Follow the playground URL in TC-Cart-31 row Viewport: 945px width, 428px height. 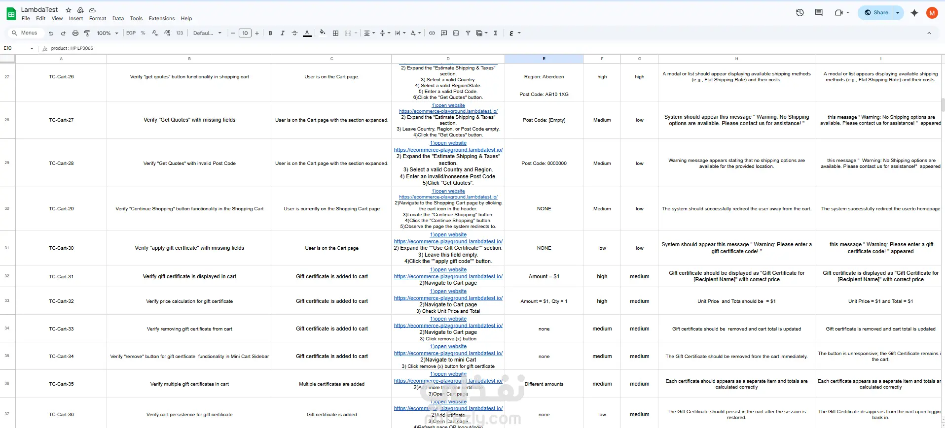pyautogui.click(x=448, y=276)
